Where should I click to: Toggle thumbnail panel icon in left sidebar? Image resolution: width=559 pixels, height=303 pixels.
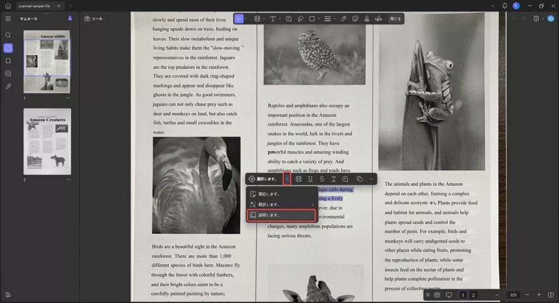pyautogui.click(x=8, y=47)
